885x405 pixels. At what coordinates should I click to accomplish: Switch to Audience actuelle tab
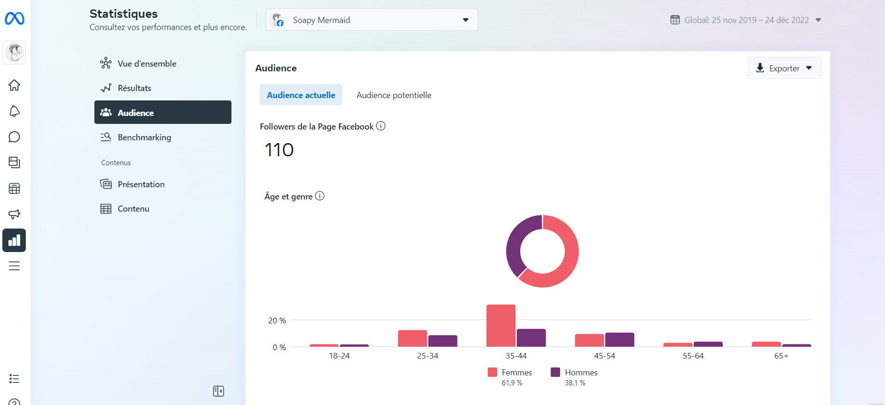point(301,95)
